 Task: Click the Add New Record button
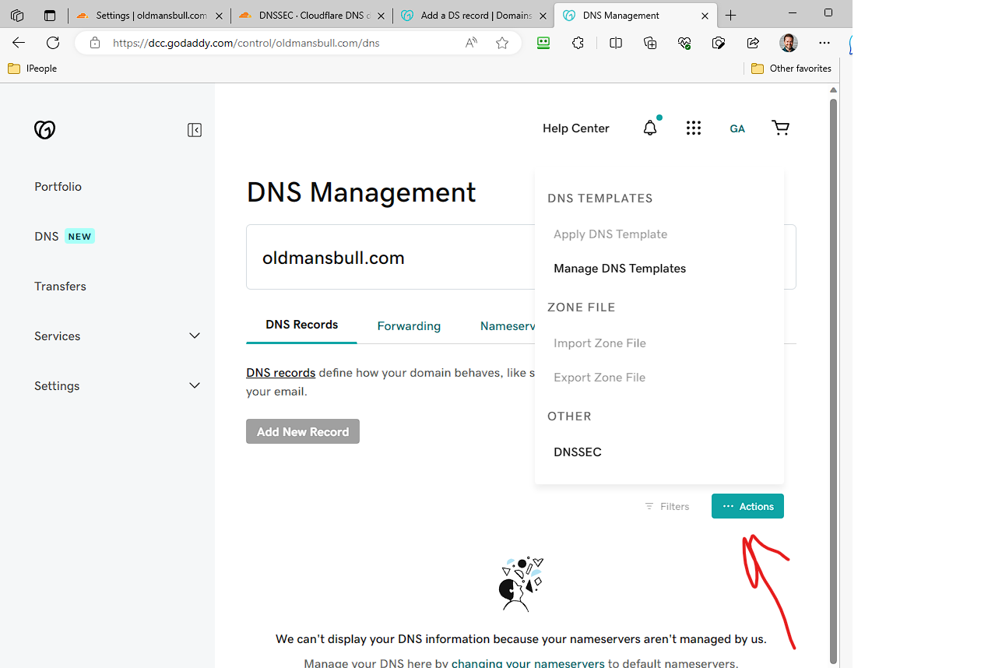coord(303,432)
